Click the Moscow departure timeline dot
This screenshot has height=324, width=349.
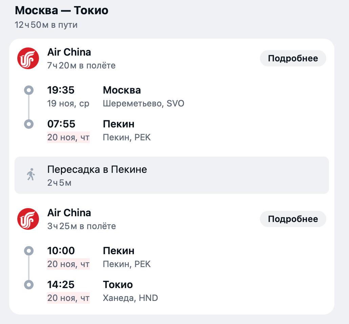tap(29, 90)
